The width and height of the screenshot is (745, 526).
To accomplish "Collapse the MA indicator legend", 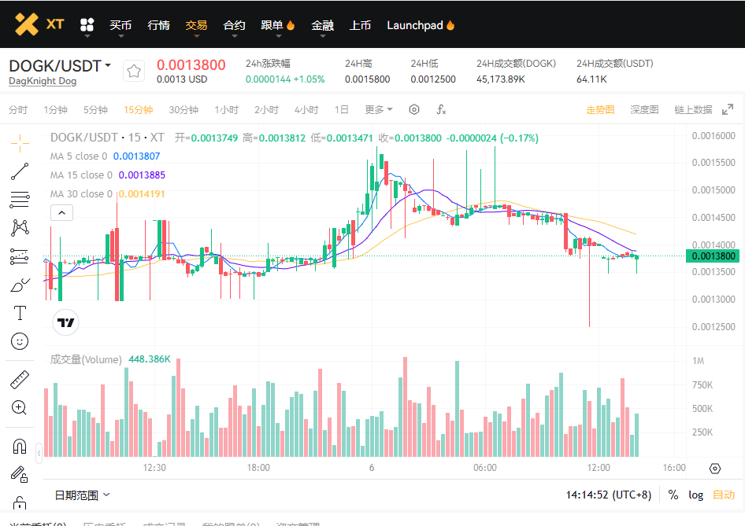I will (x=61, y=212).
